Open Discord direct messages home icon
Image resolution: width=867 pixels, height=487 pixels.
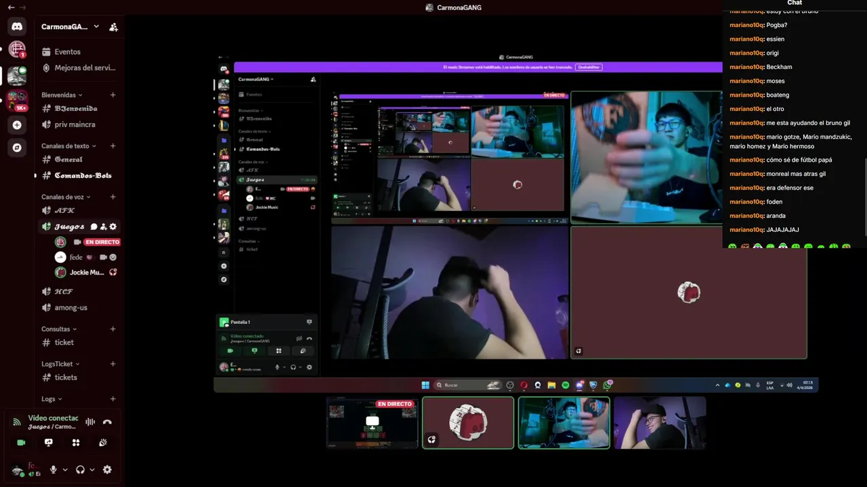point(17,27)
